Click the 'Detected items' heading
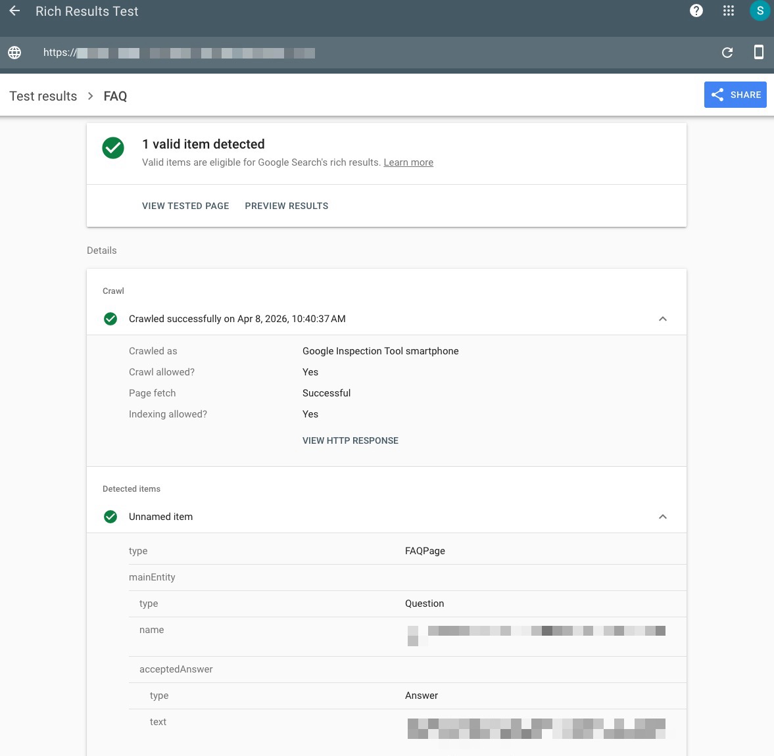774x756 pixels. [132, 489]
